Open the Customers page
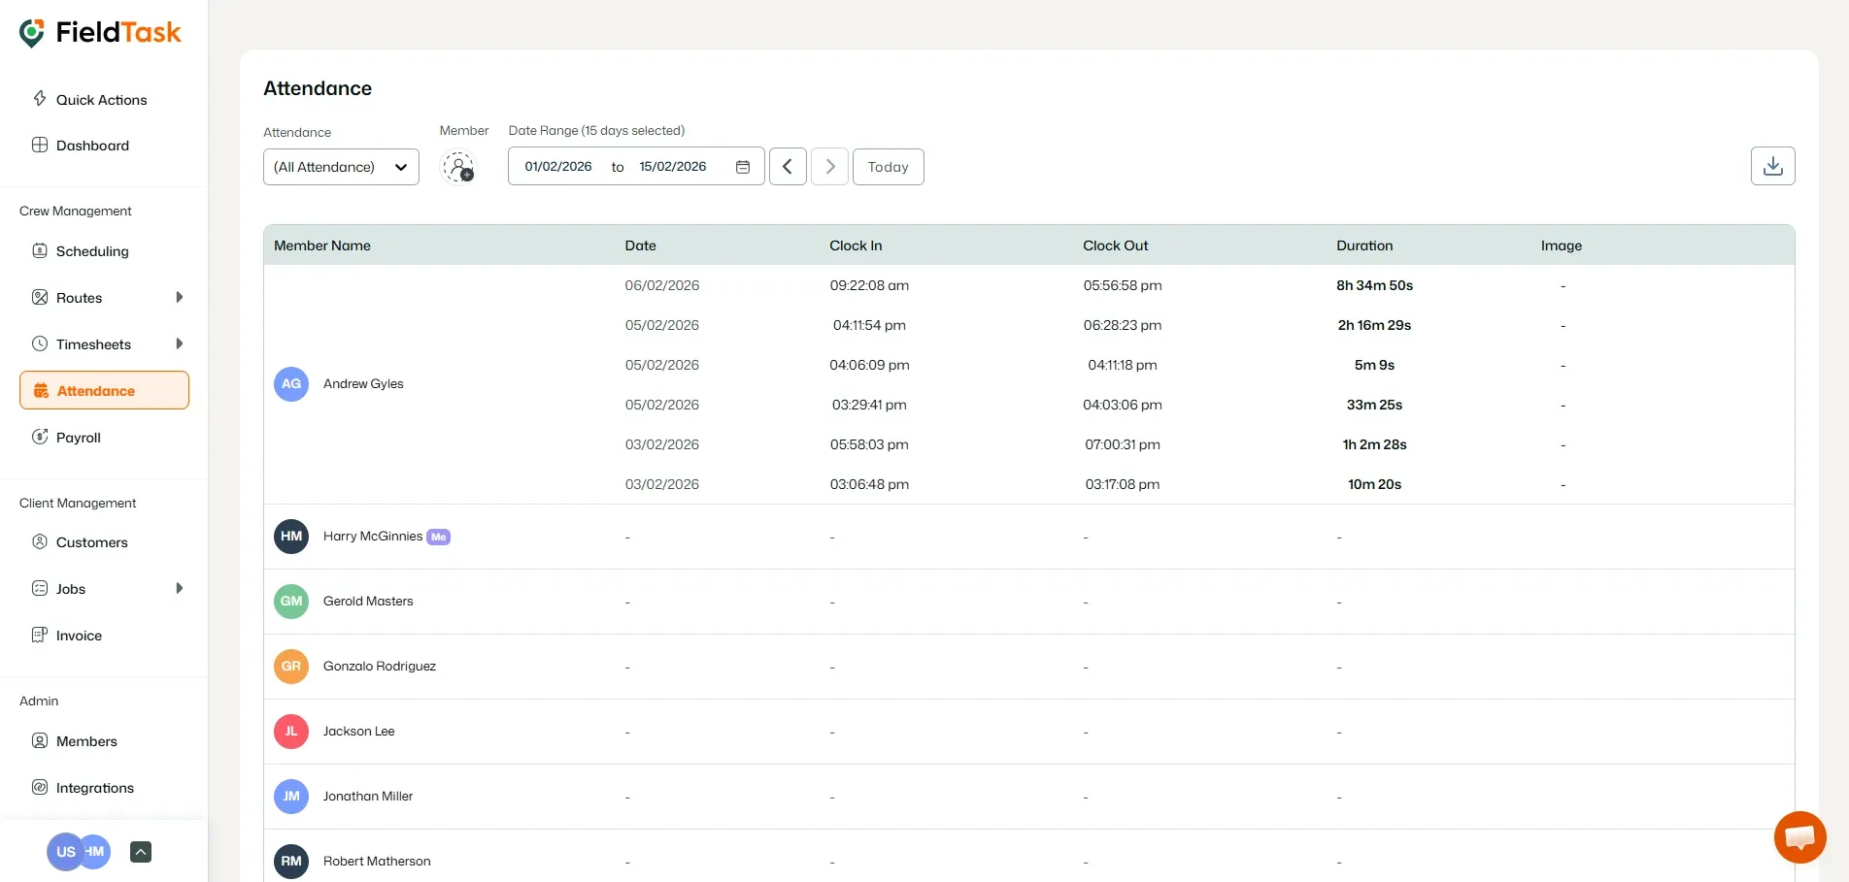The height and width of the screenshot is (882, 1849). (x=92, y=542)
